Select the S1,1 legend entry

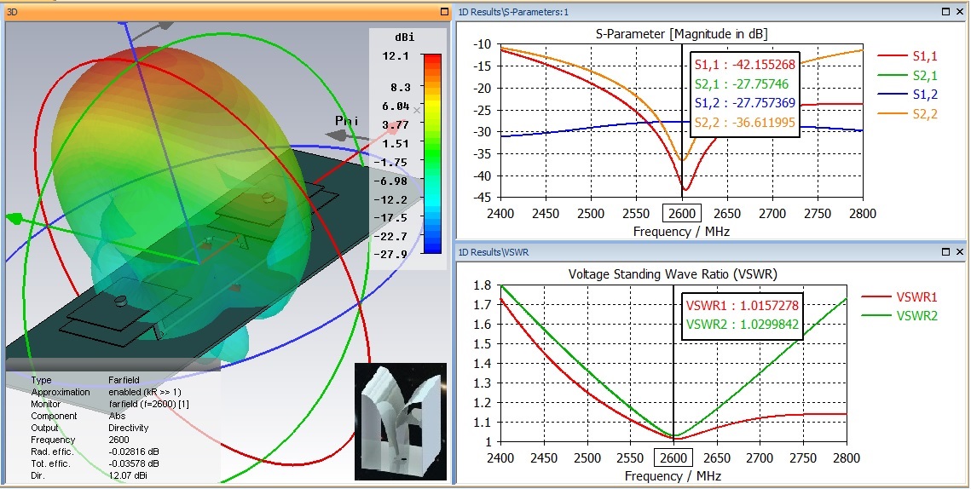(907, 56)
